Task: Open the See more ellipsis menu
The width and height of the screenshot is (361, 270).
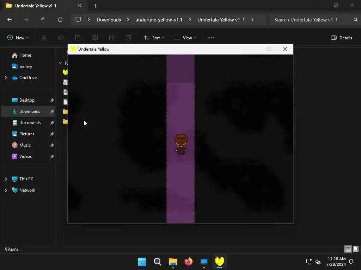Action: coord(211,38)
